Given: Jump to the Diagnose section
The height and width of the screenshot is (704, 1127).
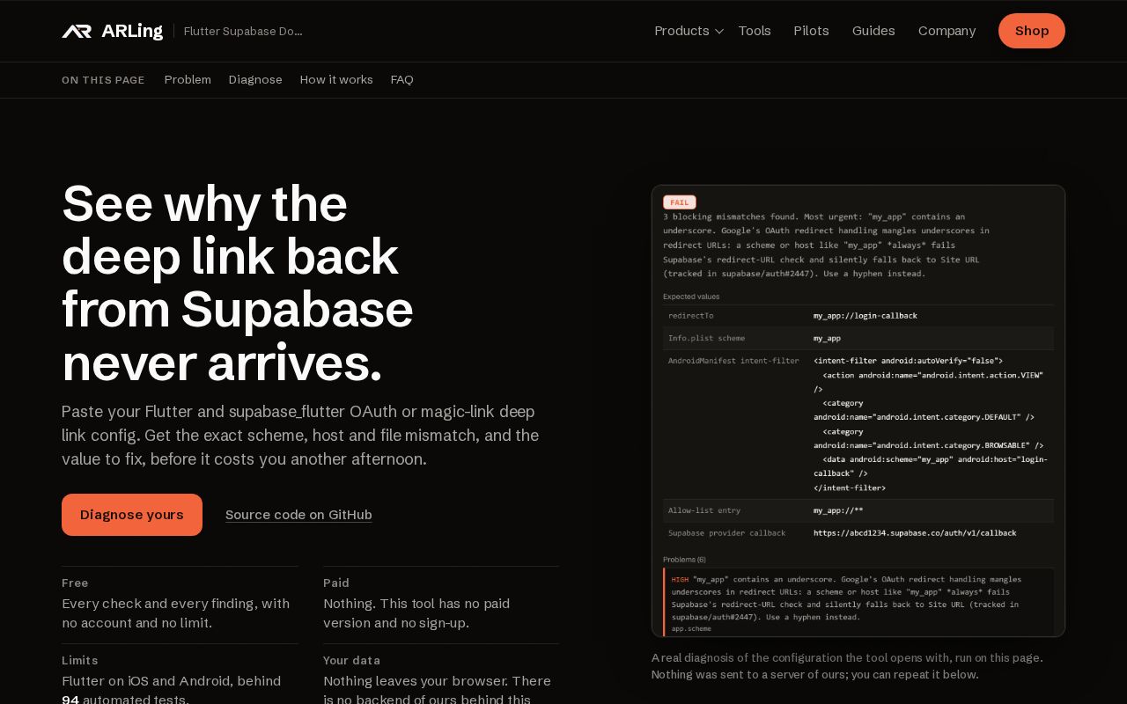Looking at the screenshot, I should 255,80.
